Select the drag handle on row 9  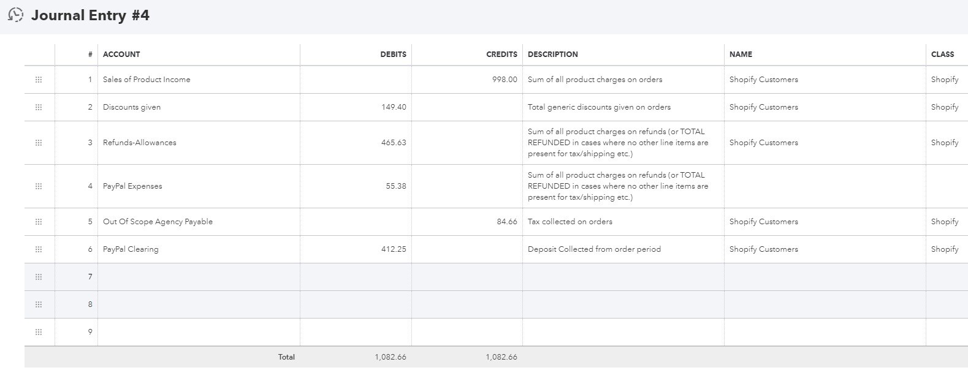[39, 332]
